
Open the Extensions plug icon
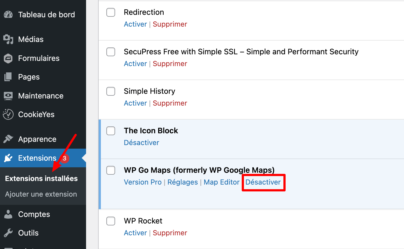[8, 158]
